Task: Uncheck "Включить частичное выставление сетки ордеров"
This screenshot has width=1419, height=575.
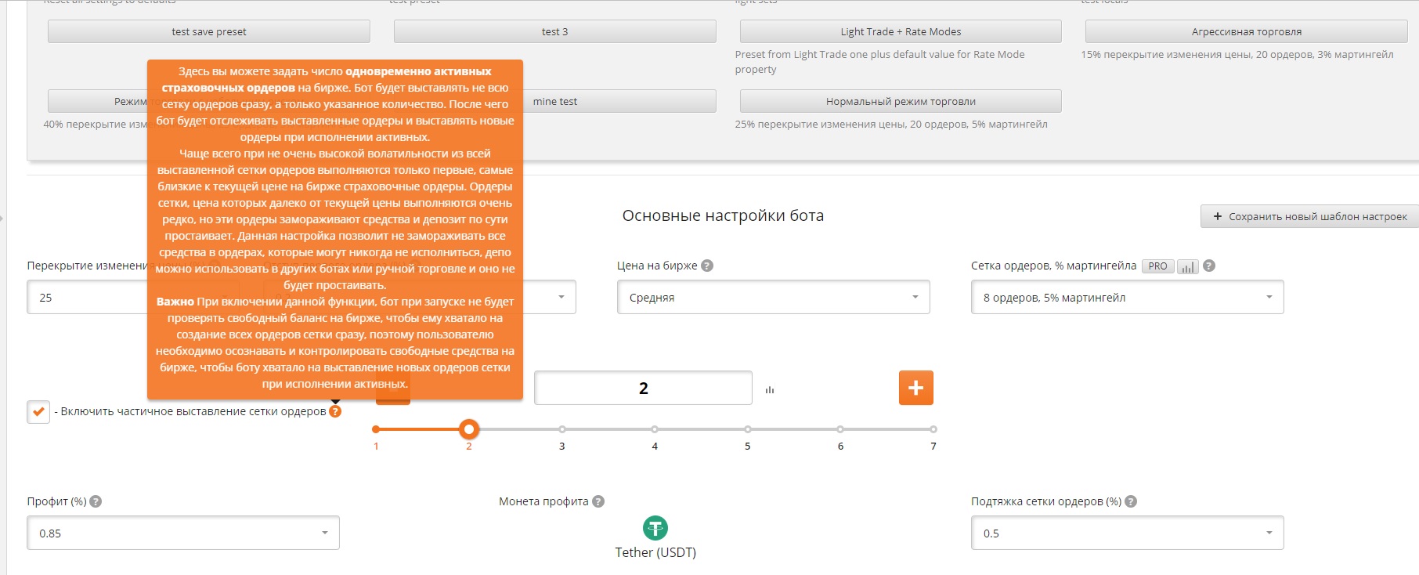Action: [38, 411]
